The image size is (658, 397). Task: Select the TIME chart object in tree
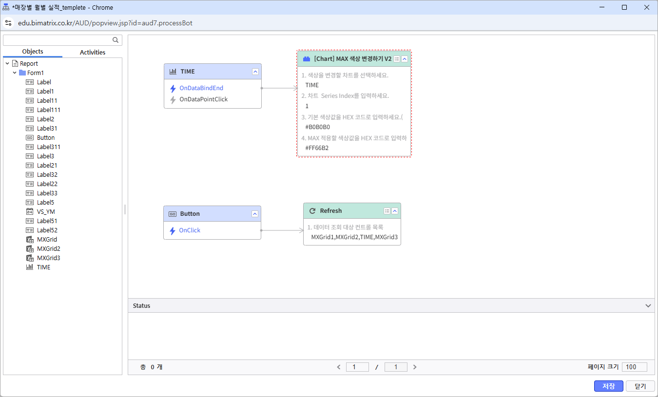pos(43,267)
